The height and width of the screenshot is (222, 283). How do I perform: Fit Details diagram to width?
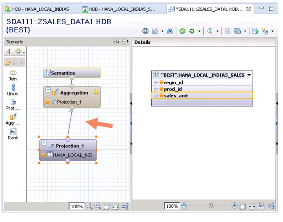pos(252,206)
